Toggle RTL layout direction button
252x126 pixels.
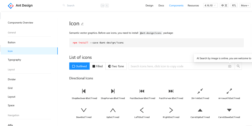coord(234,5)
